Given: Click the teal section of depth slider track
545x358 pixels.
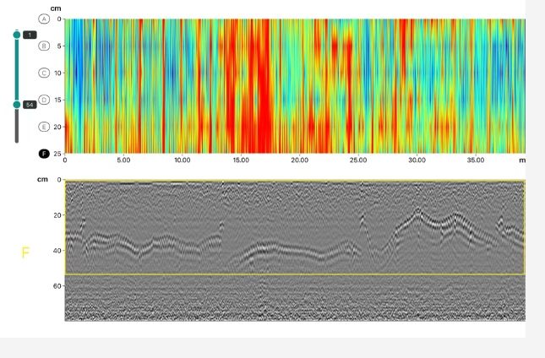Looking at the screenshot, I should tap(16, 69).
